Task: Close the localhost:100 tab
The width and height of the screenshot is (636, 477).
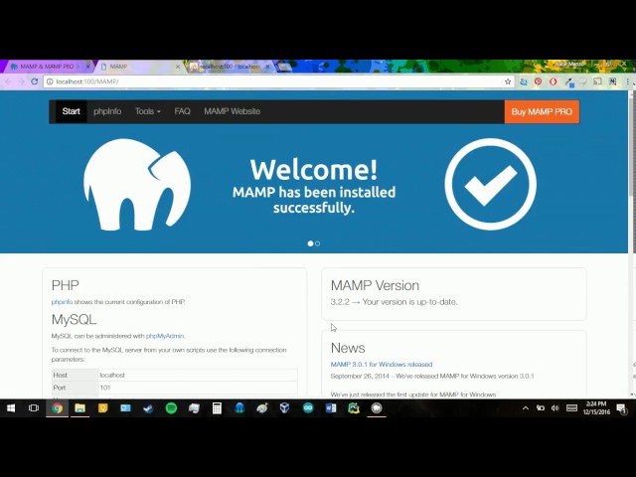Action: 267,67
